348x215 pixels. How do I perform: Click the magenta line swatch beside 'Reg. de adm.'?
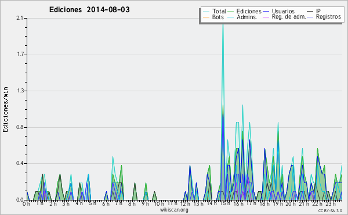click(266, 17)
